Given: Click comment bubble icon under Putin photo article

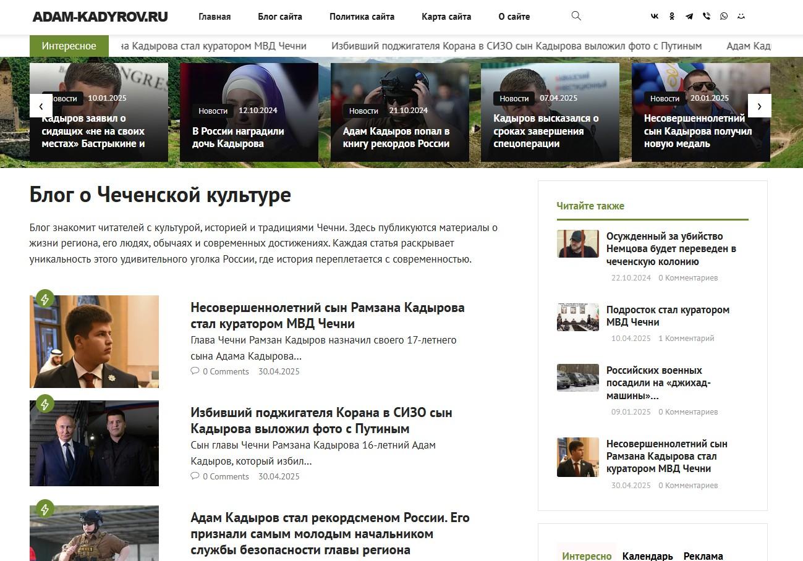Looking at the screenshot, I should pyautogui.click(x=195, y=476).
